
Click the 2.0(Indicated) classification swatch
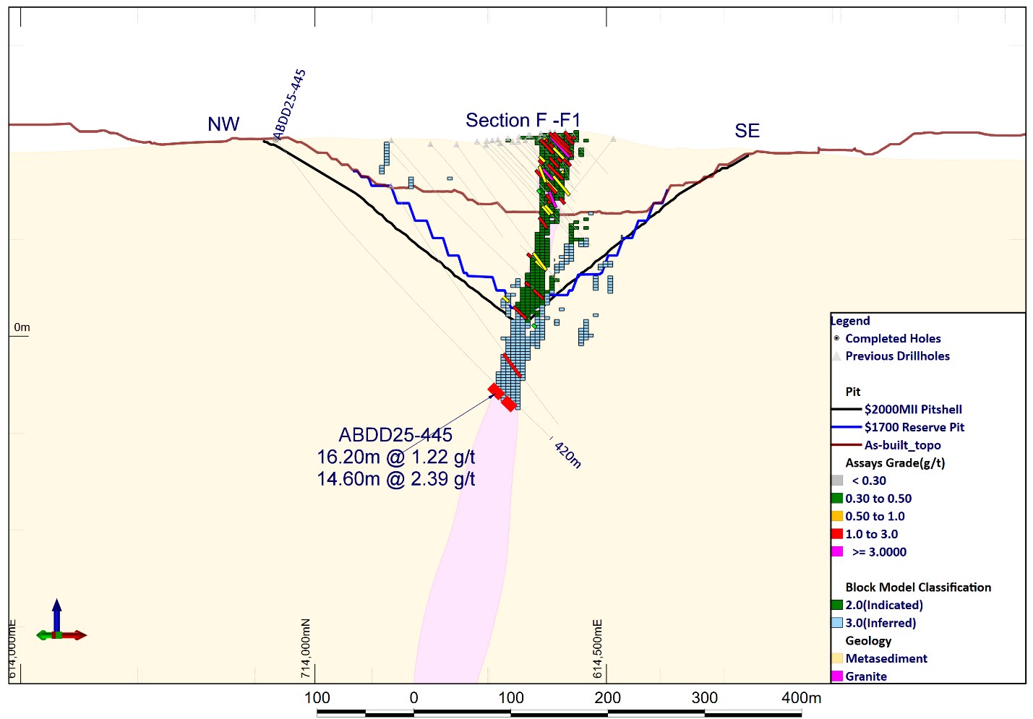(x=837, y=606)
